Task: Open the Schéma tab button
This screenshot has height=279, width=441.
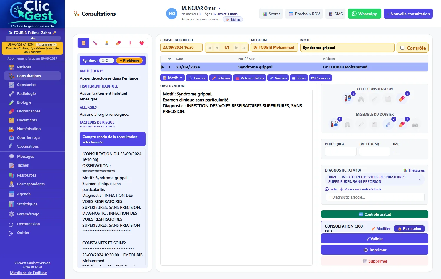Action: [220, 78]
